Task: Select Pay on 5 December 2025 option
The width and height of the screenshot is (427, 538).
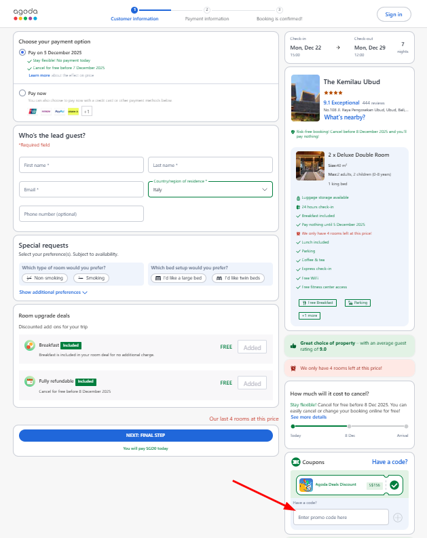Action: tap(22, 52)
